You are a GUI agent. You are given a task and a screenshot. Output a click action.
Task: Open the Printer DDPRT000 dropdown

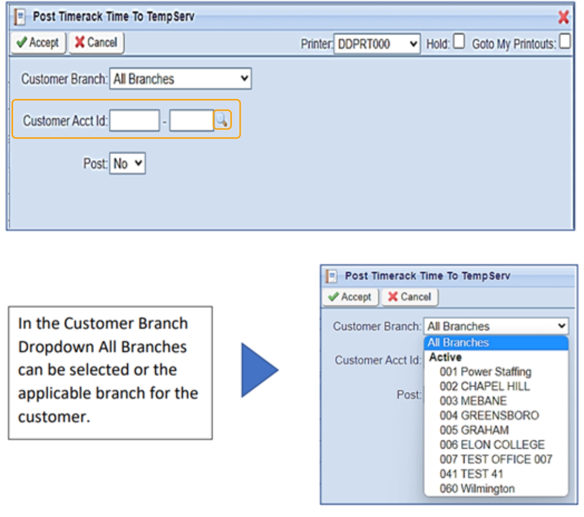(377, 44)
